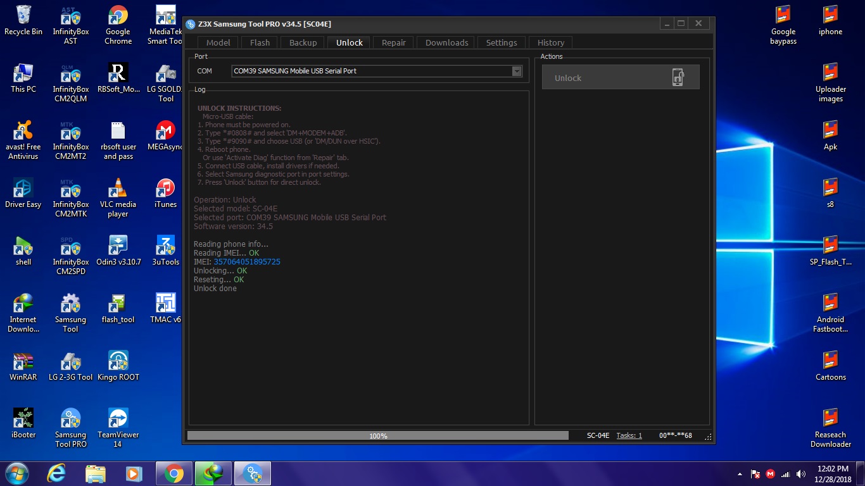Launch Kingo ROOT
Image resolution: width=865 pixels, height=486 pixels.
coord(118,366)
